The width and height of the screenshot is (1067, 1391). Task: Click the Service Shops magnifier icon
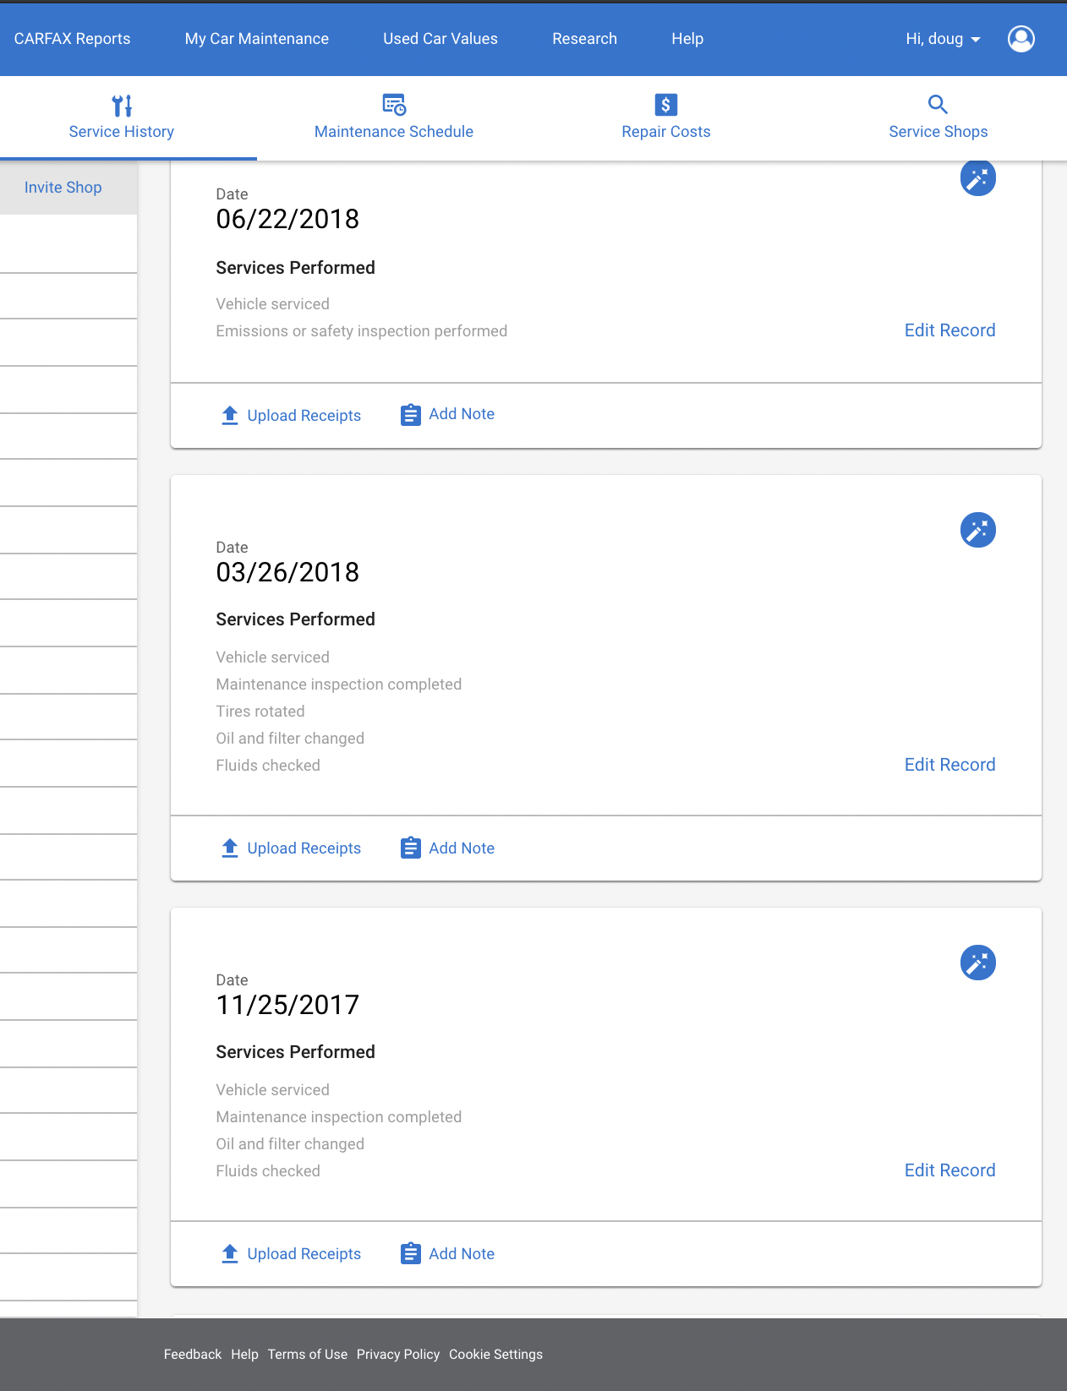938,104
